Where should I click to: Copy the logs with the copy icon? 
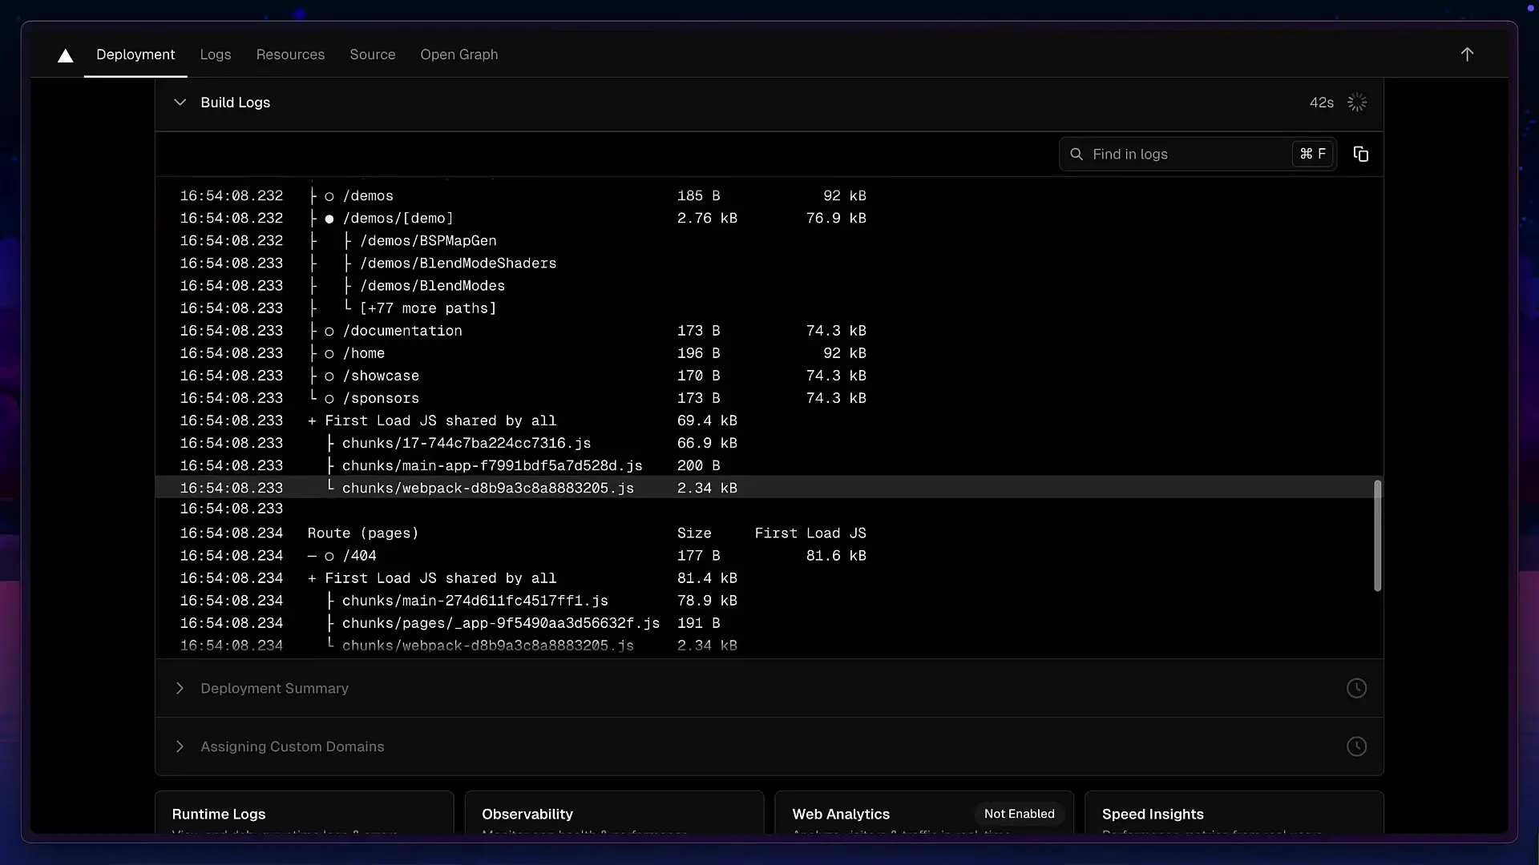click(1360, 154)
